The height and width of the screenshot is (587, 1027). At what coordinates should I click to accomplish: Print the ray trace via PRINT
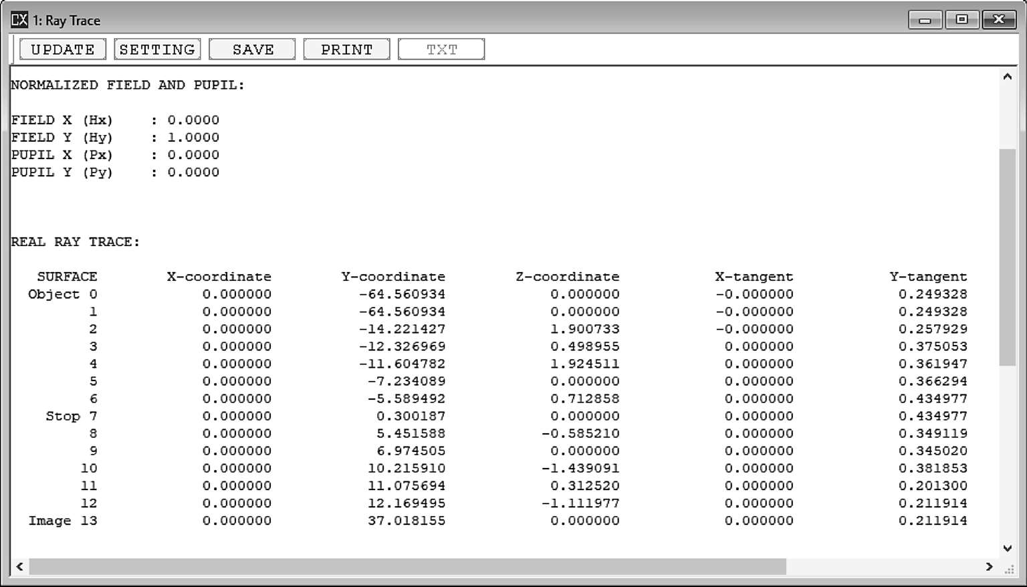pyautogui.click(x=346, y=49)
